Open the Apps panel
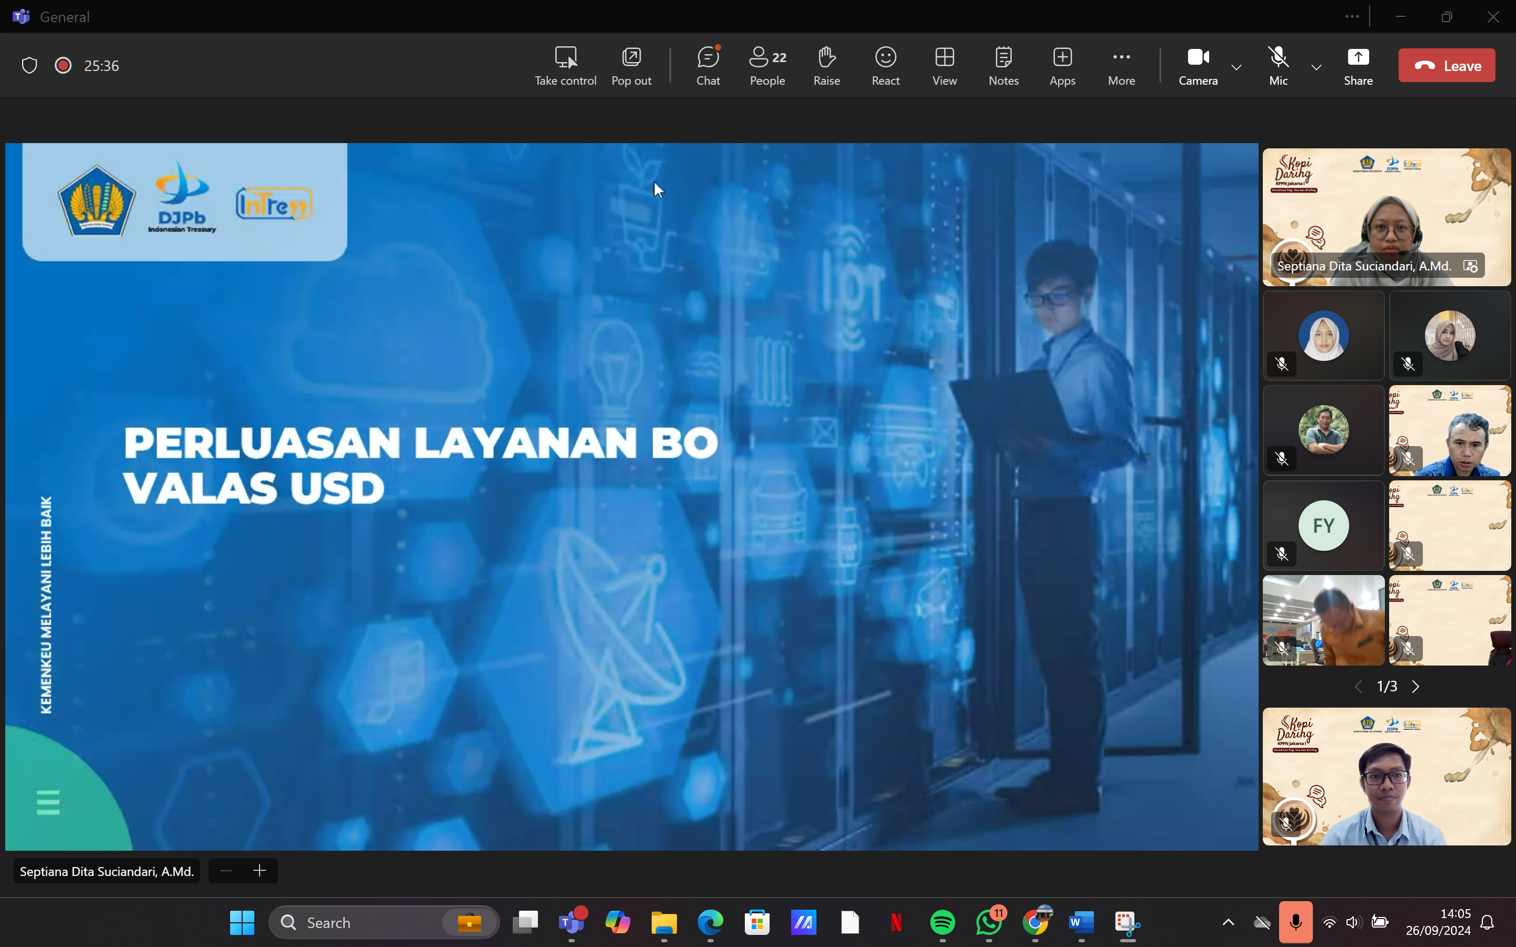Viewport: 1516px width, 947px height. point(1062,65)
